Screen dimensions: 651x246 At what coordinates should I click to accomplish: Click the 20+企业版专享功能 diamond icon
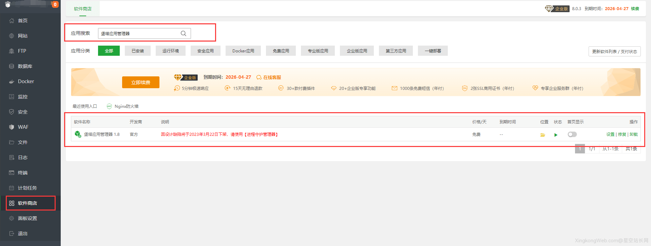[333, 88]
